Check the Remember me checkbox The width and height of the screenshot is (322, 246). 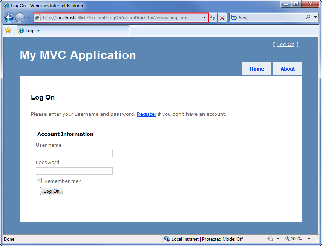39,180
